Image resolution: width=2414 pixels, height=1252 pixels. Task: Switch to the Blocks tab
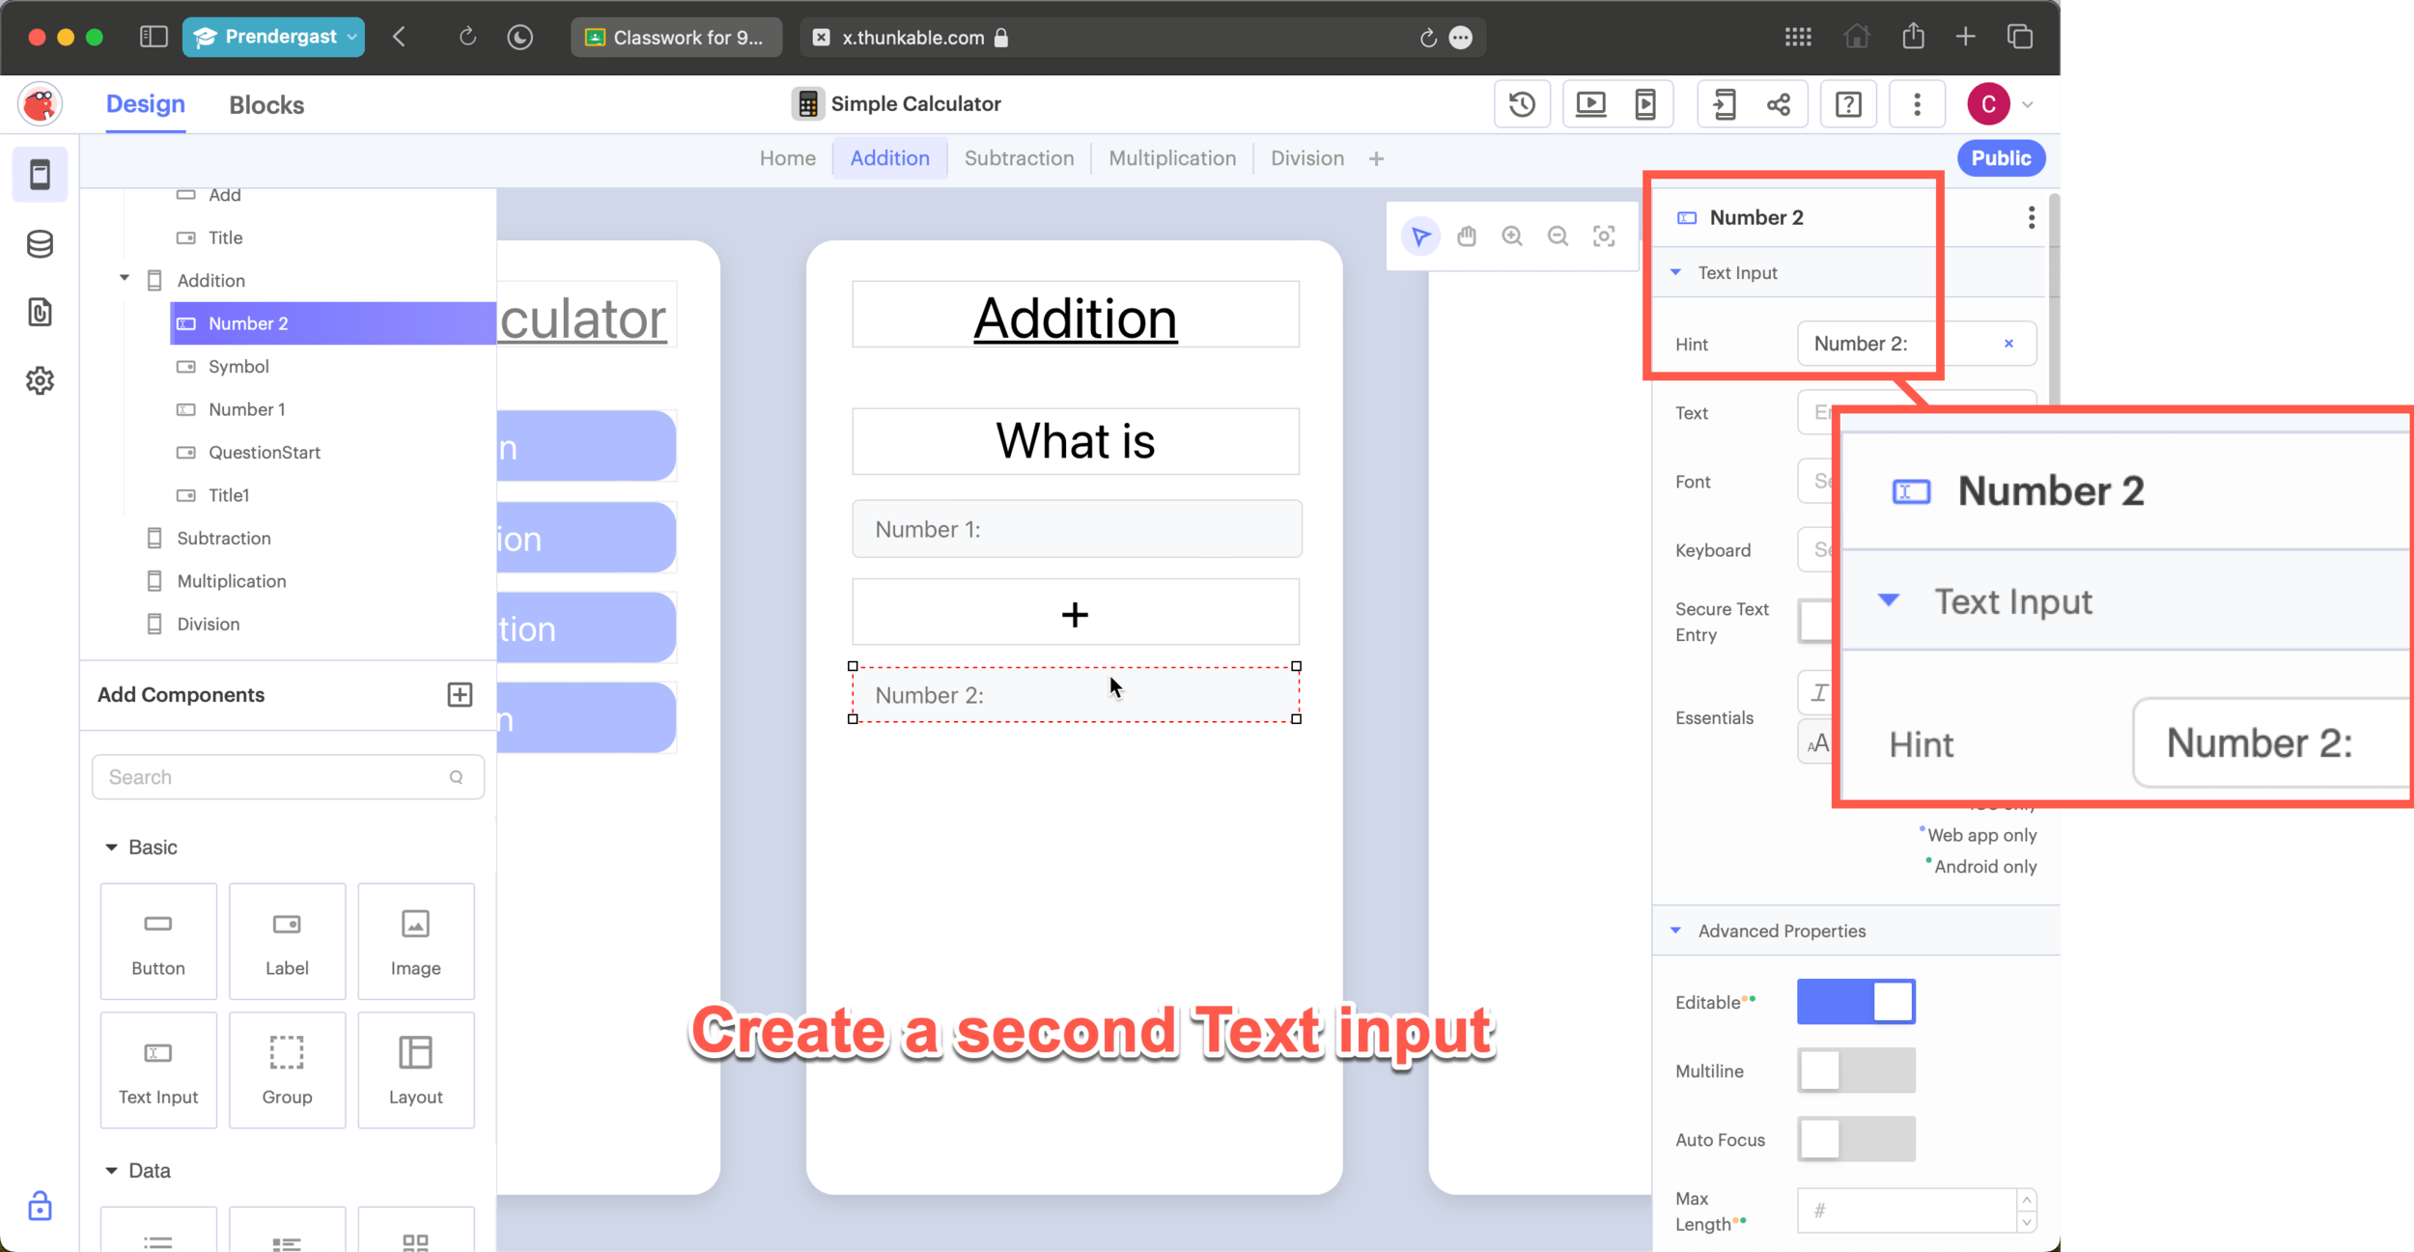click(267, 104)
